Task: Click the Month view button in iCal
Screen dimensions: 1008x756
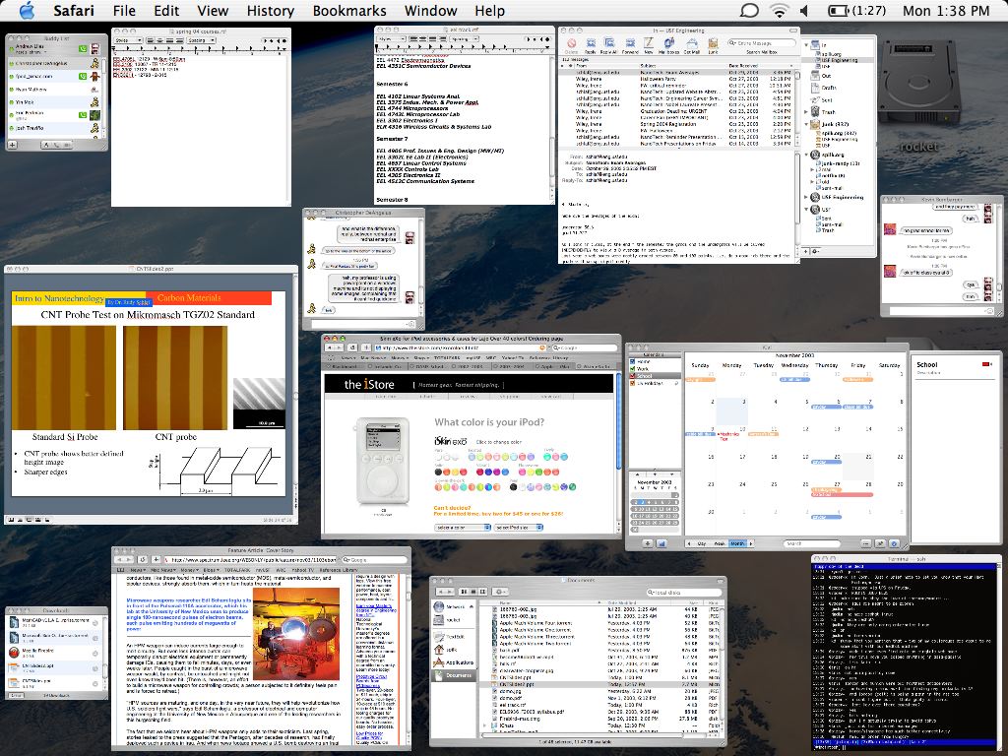Action: coord(736,543)
